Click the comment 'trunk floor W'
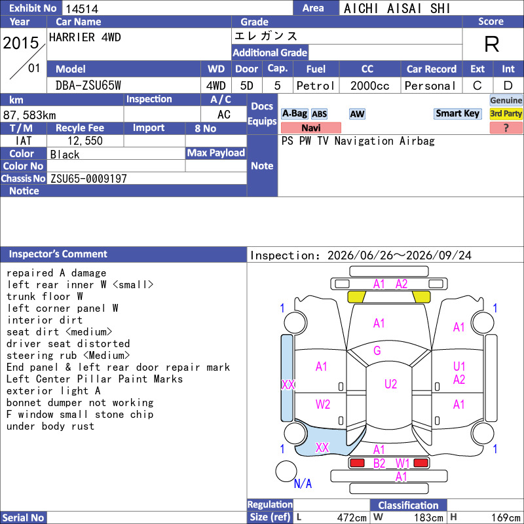This screenshot has width=524, height=524. [x=45, y=297]
